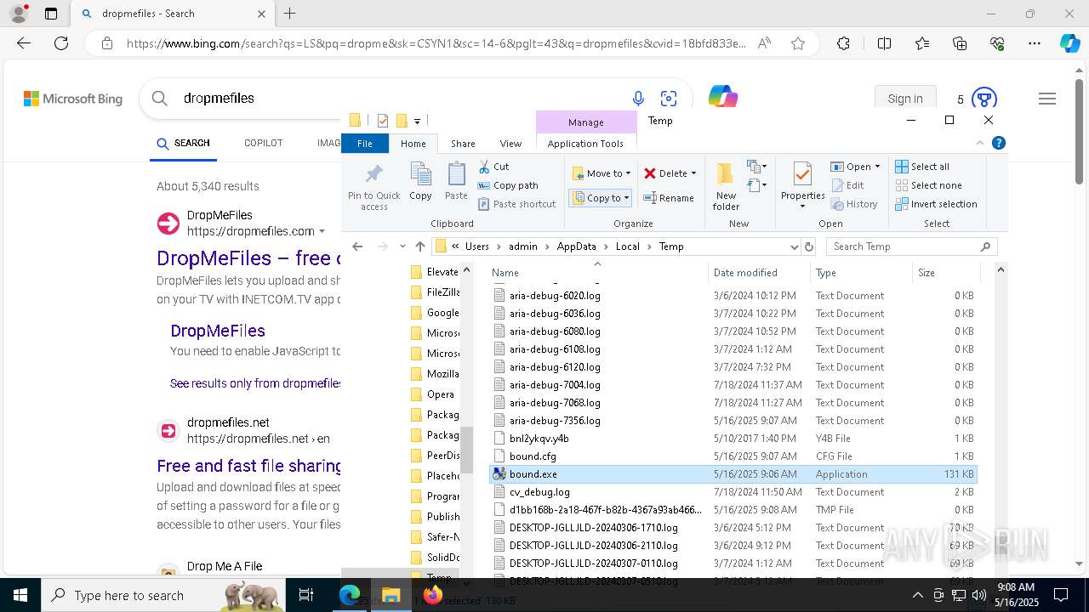Viewport: 1089px width, 612px height.
Task: Select bound.cfg file
Action: pos(733,456)
